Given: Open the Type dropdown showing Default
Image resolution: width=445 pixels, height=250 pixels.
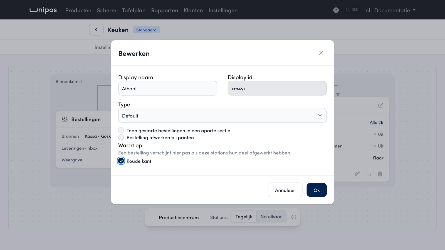Looking at the screenshot, I should (x=222, y=115).
